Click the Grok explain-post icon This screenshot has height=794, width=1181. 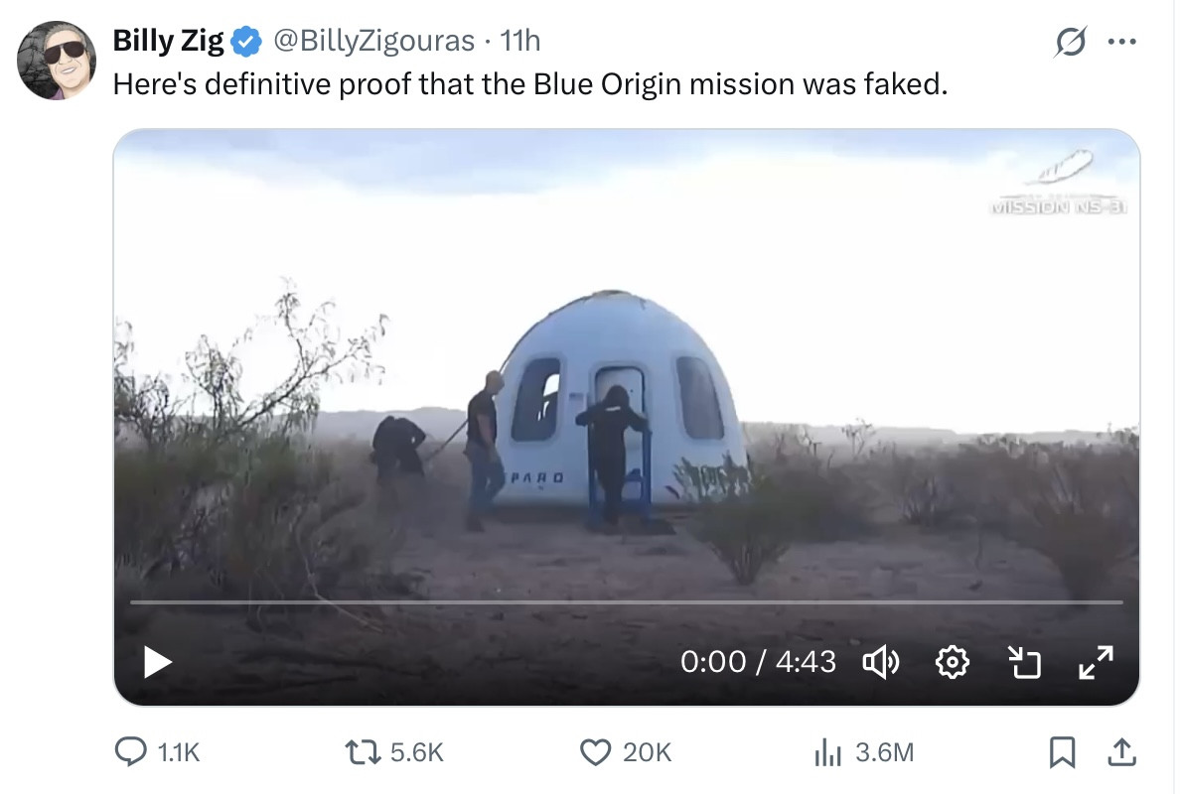click(1071, 42)
